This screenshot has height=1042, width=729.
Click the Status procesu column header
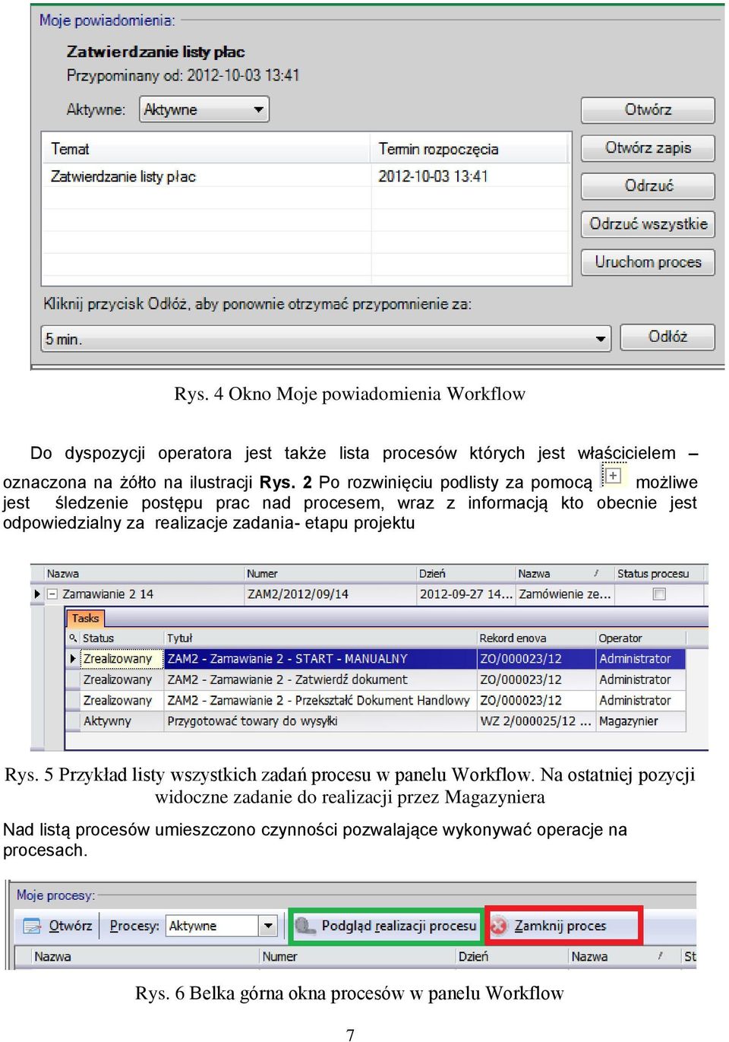[x=660, y=574]
